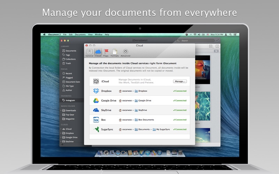Expand the Dropbox sidebar entry
279x174 pixels.
(x=61, y=133)
